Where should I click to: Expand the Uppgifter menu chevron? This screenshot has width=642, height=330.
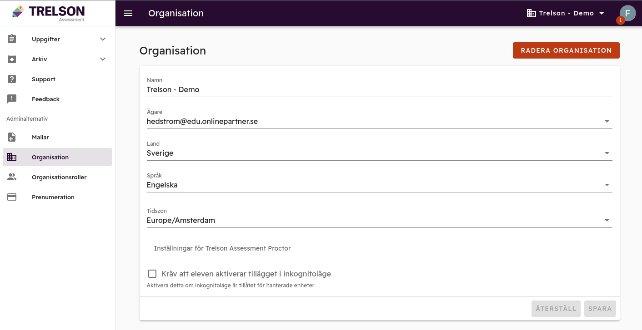tap(103, 39)
